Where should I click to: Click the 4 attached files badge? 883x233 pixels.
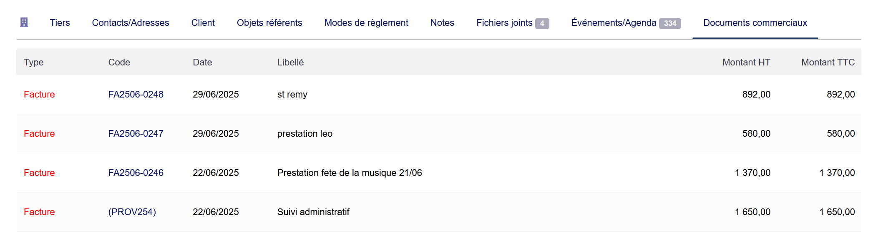[542, 23]
